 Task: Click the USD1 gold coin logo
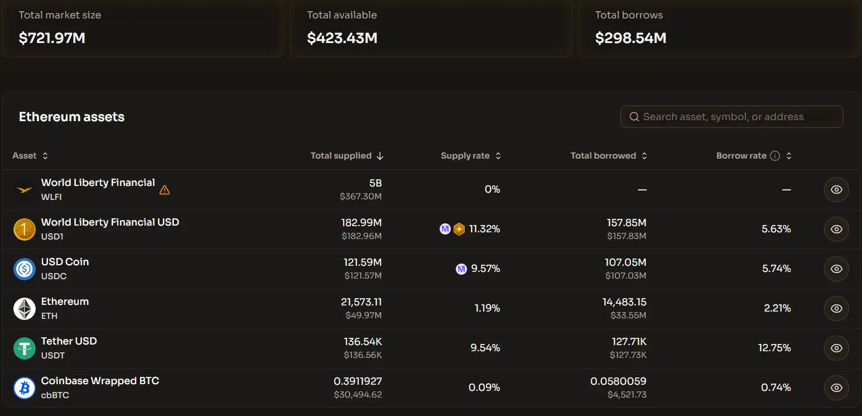(25, 229)
